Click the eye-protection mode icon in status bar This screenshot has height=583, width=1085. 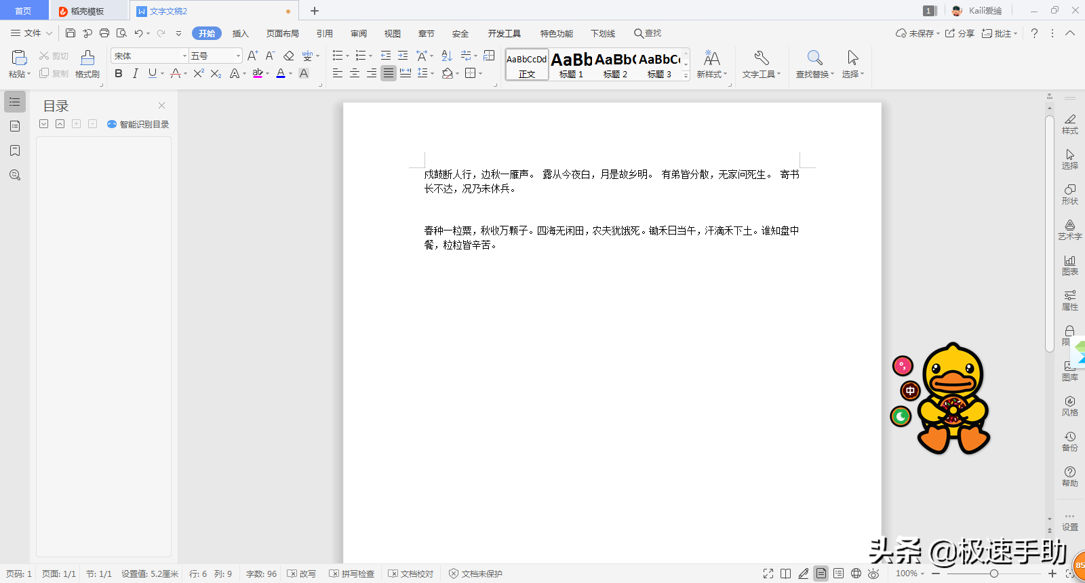(x=873, y=574)
